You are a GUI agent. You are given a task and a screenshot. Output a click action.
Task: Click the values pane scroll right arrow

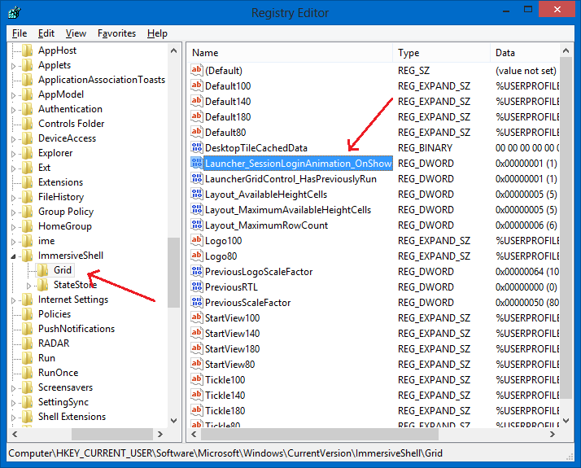[553, 435]
